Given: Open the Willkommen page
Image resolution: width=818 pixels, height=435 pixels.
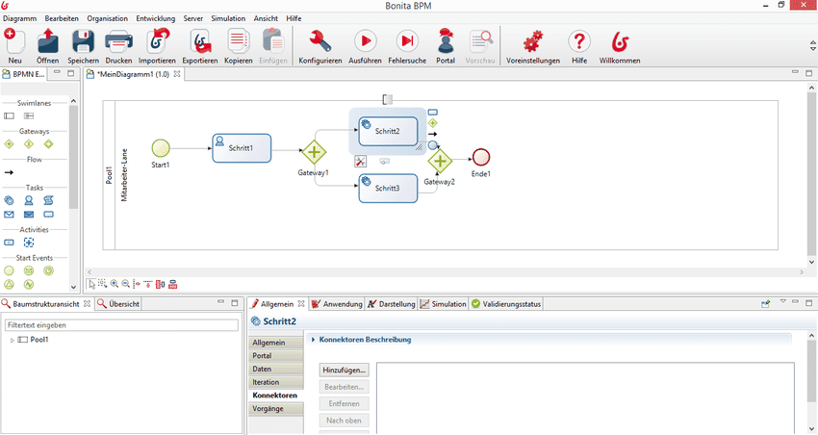Looking at the screenshot, I should pyautogui.click(x=619, y=41).
